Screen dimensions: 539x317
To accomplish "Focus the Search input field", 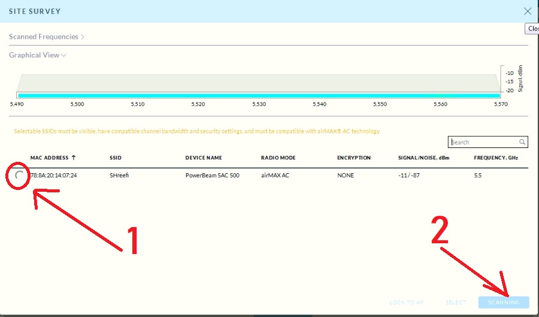I will (484, 142).
